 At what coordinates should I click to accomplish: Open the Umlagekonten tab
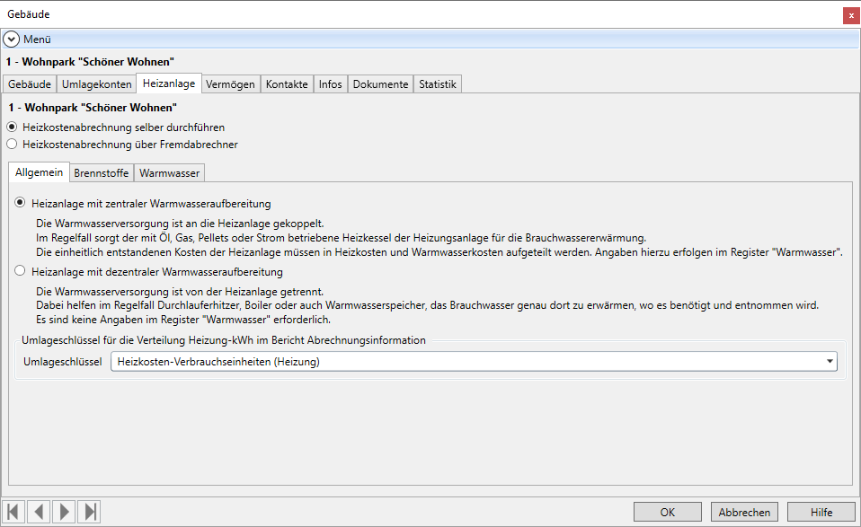point(96,84)
